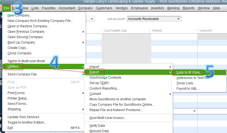Open the Favorites menu
227x133 pixels.
[x=49, y=8]
